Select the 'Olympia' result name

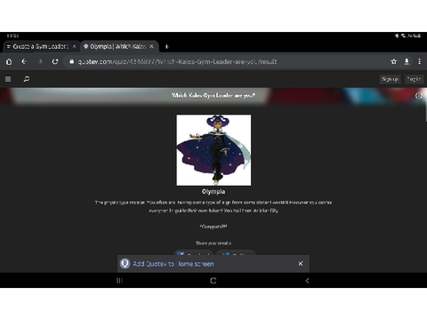click(x=213, y=192)
